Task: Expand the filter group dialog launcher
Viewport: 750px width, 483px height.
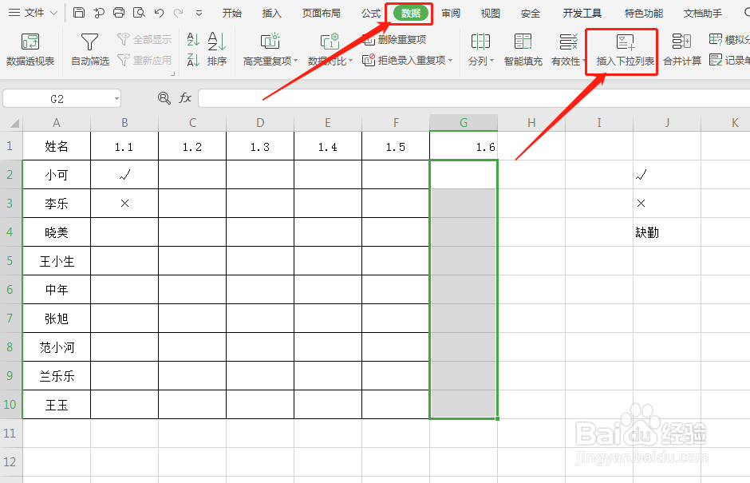Action: (172, 73)
